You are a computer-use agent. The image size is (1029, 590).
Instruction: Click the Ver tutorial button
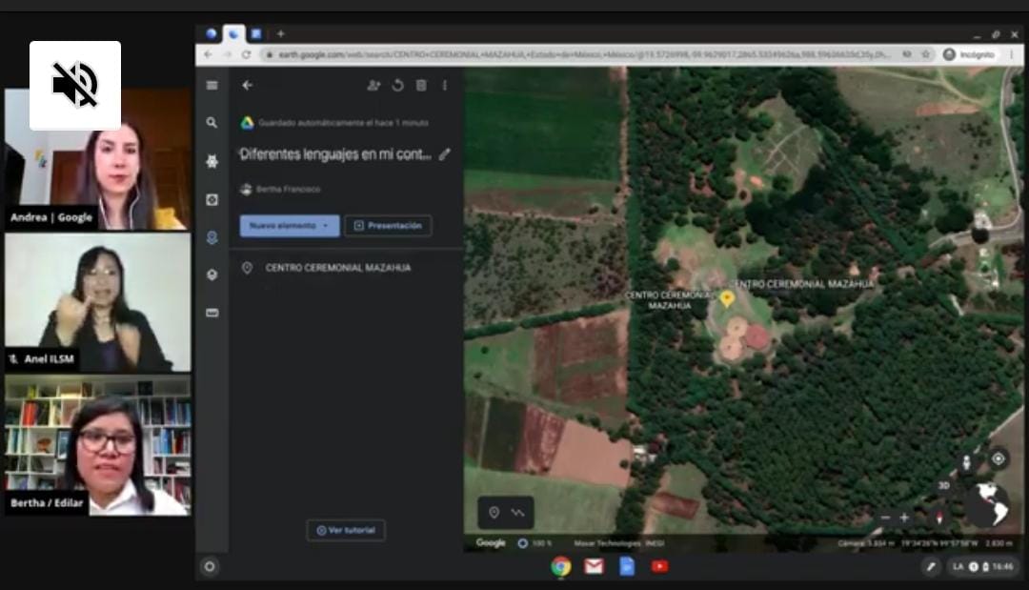coord(346,530)
